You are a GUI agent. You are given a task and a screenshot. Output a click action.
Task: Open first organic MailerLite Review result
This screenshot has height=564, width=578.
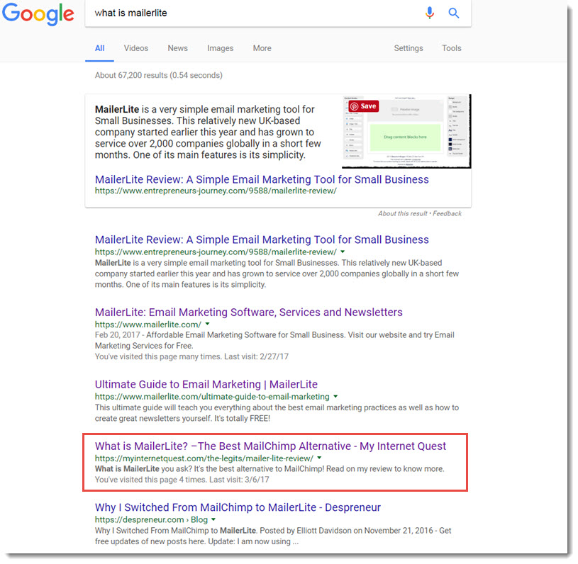point(262,239)
